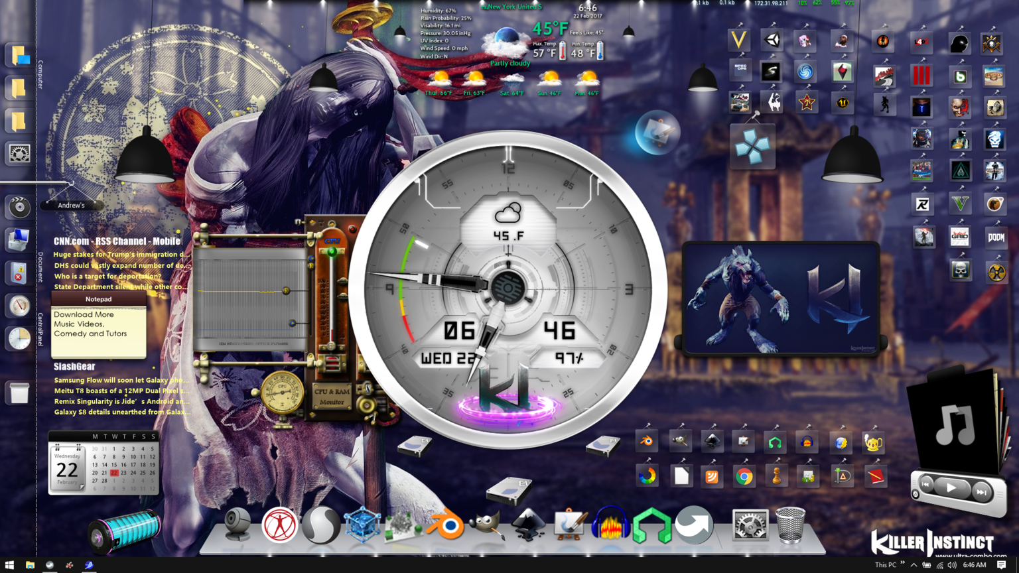The width and height of the screenshot is (1019, 573).
Task: Launch the Unity shortcut
Action: (772, 40)
